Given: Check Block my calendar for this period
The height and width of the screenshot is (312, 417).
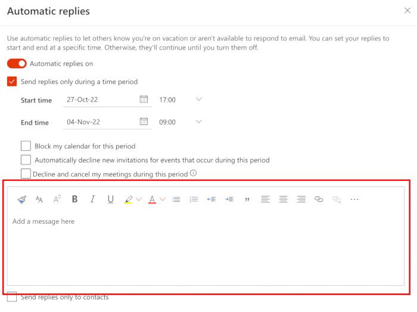Looking at the screenshot, I should 26,146.
